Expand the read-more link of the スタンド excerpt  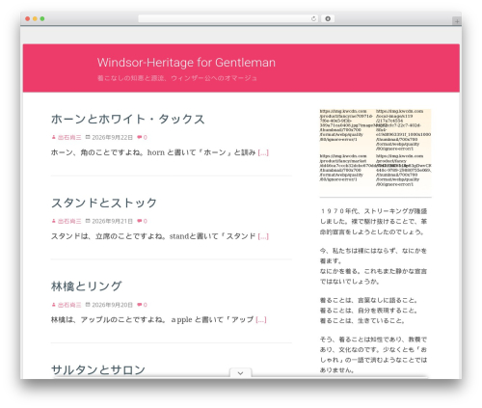pyautogui.click(x=263, y=236)
